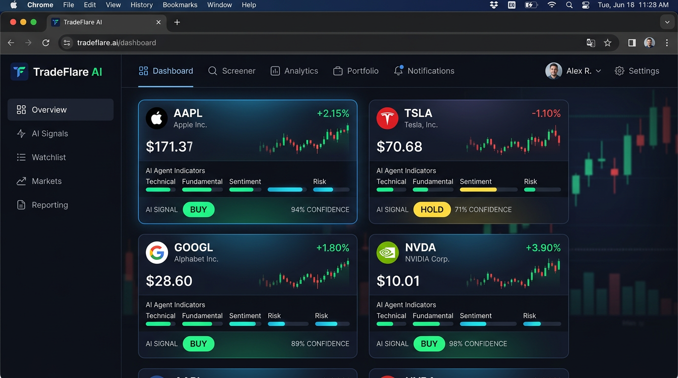
Task: Toggle Chrome side panel icon
Action: [x=632, y=43]
